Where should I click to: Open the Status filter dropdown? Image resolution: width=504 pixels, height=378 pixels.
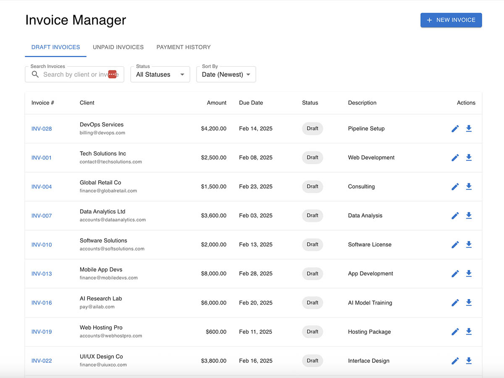(160, 74)
